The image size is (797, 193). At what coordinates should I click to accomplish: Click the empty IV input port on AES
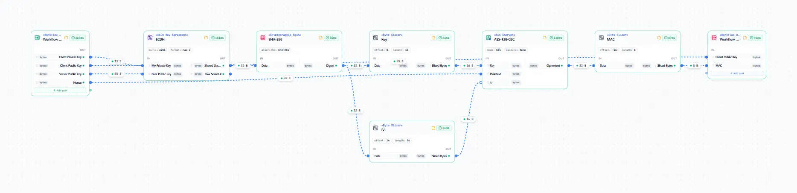click(x=481, y=82)
